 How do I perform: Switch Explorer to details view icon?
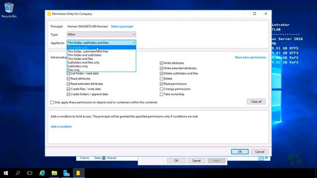tap(261, 158)
